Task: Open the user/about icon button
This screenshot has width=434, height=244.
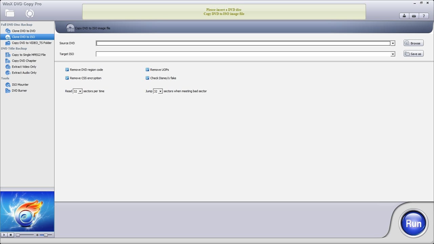Action: click(404, 16)
